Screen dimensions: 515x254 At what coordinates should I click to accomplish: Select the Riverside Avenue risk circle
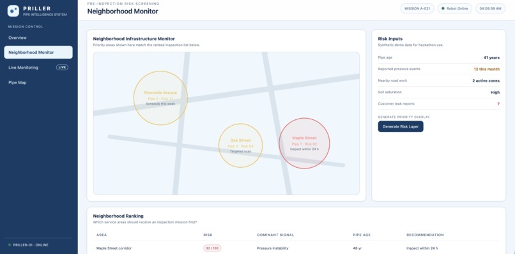160,98
